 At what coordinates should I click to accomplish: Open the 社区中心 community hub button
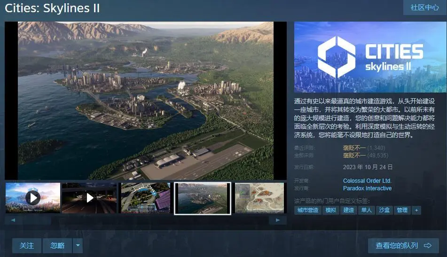425,8
